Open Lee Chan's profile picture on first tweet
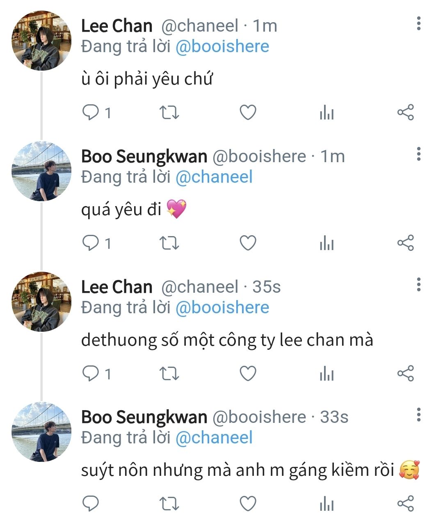This screenshot has width=443, height=521. pos(41,41)
